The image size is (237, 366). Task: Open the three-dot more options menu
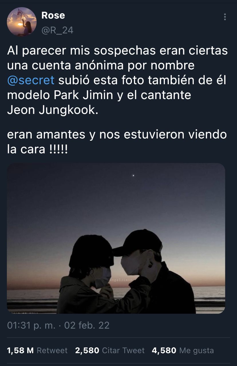(x=225, y=17)
